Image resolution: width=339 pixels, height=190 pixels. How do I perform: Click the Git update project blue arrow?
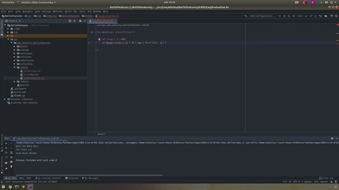point(306,16)
